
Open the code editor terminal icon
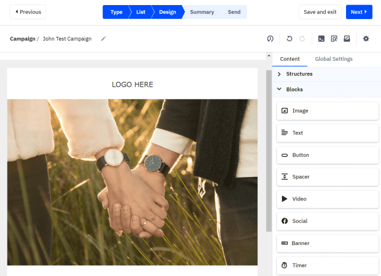point(321,39)
